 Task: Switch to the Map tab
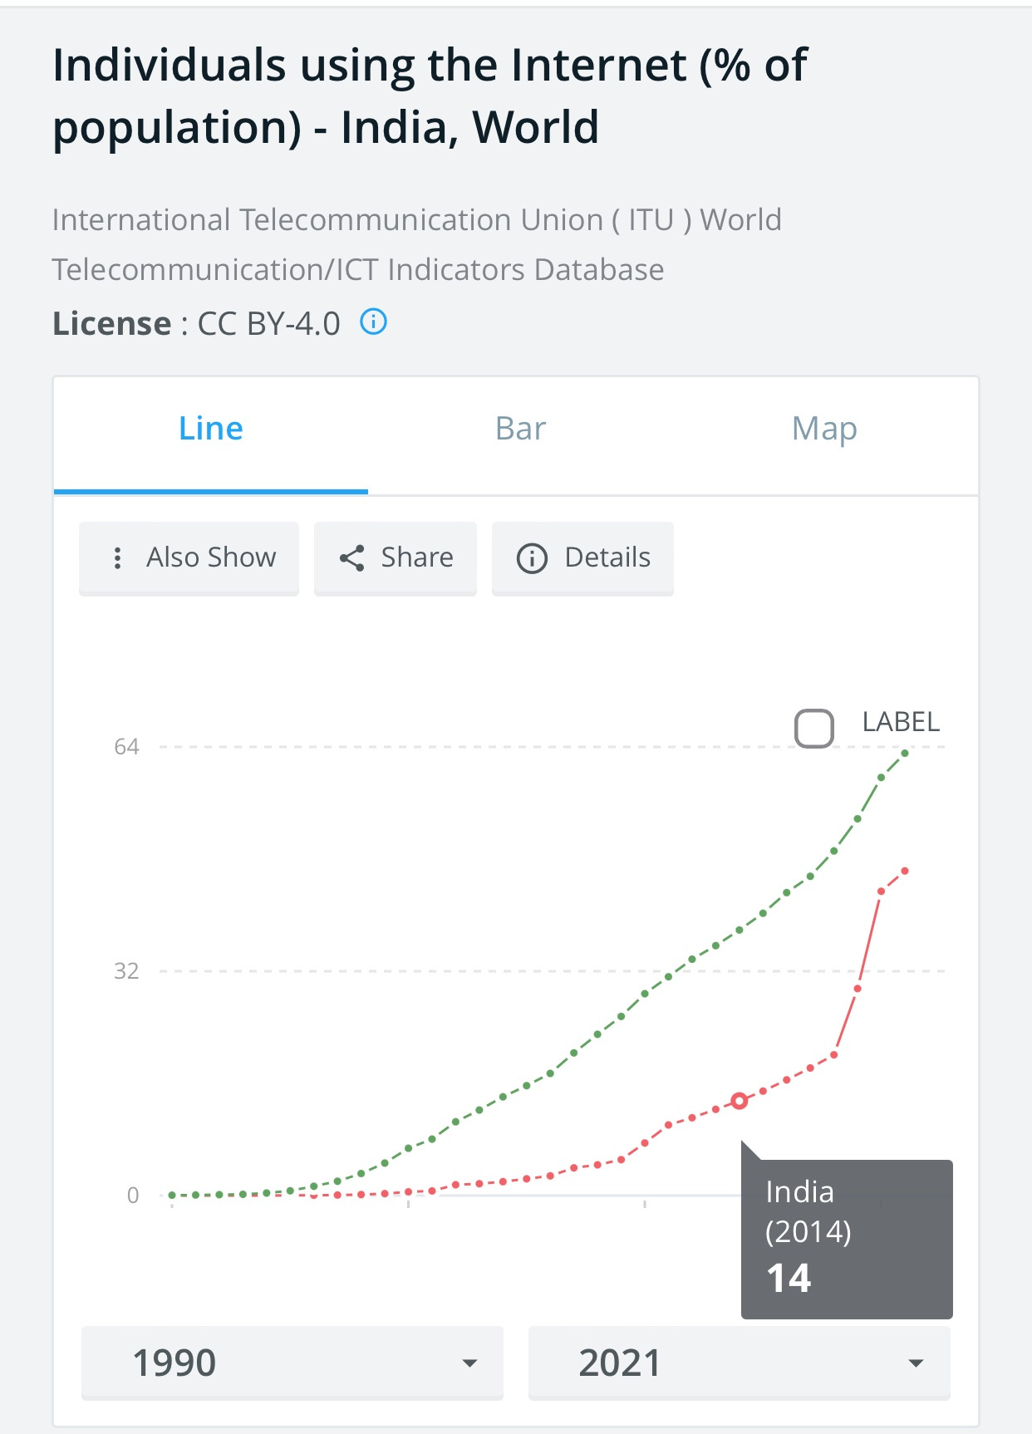[824, 430]
